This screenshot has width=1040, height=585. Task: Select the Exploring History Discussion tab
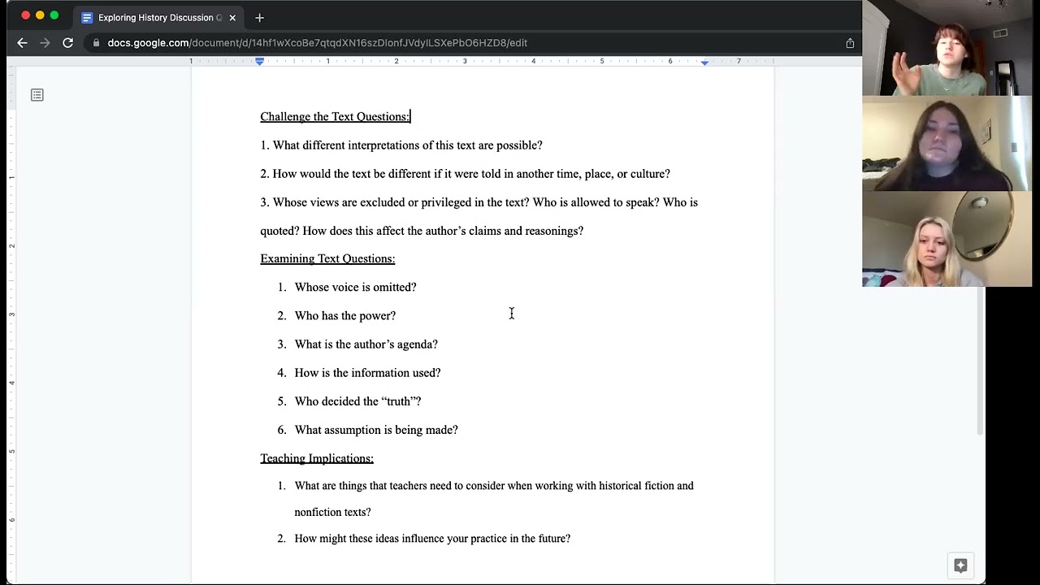(x=159, y=17)
